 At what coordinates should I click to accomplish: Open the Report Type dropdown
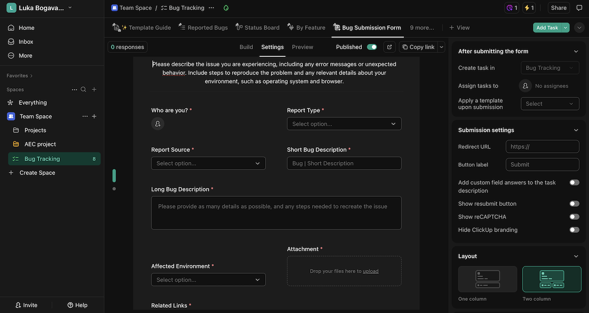tap(344, 123)
